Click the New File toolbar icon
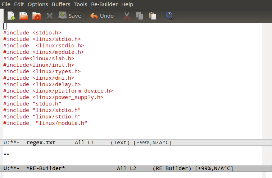The height and width of the screenshot is (178, 272). tap(11, 16)
